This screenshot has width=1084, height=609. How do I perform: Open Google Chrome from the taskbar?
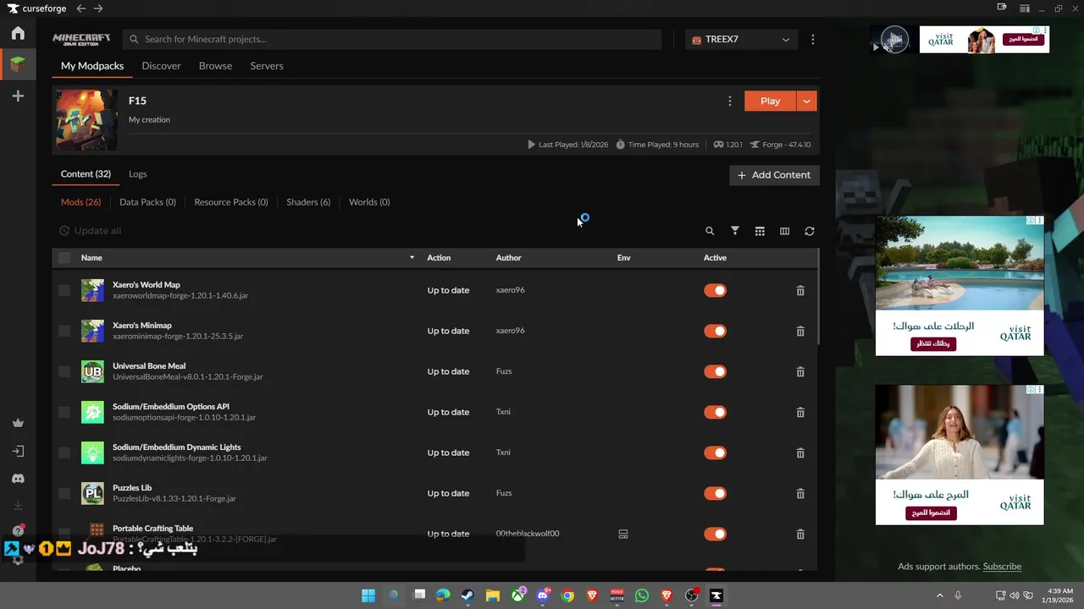coord(567,595)
